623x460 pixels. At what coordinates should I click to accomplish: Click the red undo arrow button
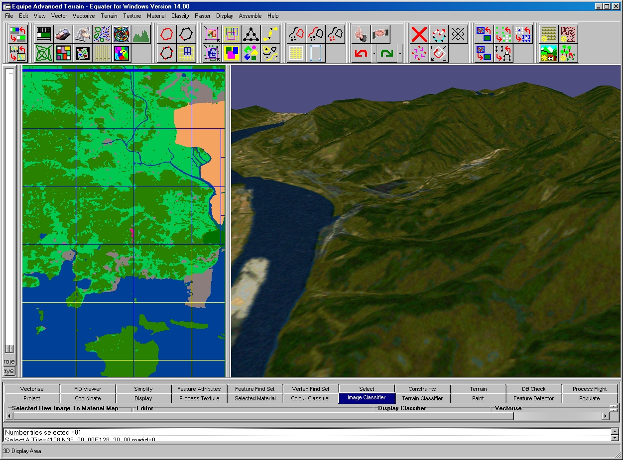(x=361, y=53)
